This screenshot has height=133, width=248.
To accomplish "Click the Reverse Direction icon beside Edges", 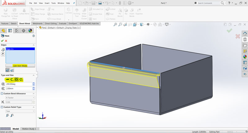I will pyautogui.click(x=3, y=54).
